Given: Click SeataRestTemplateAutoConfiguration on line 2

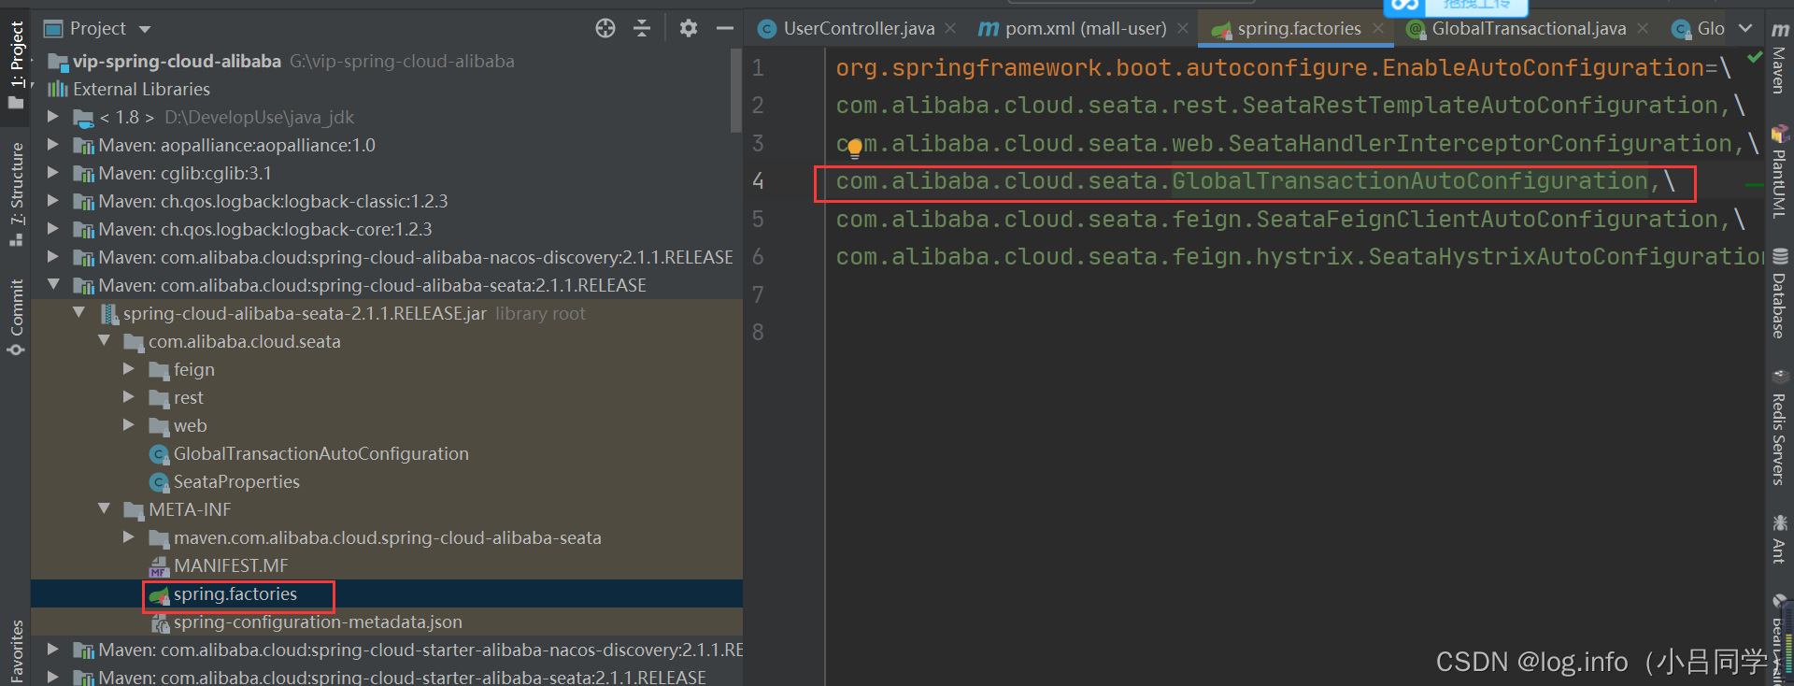Looking at the screenshot, I should point(1480,105).
